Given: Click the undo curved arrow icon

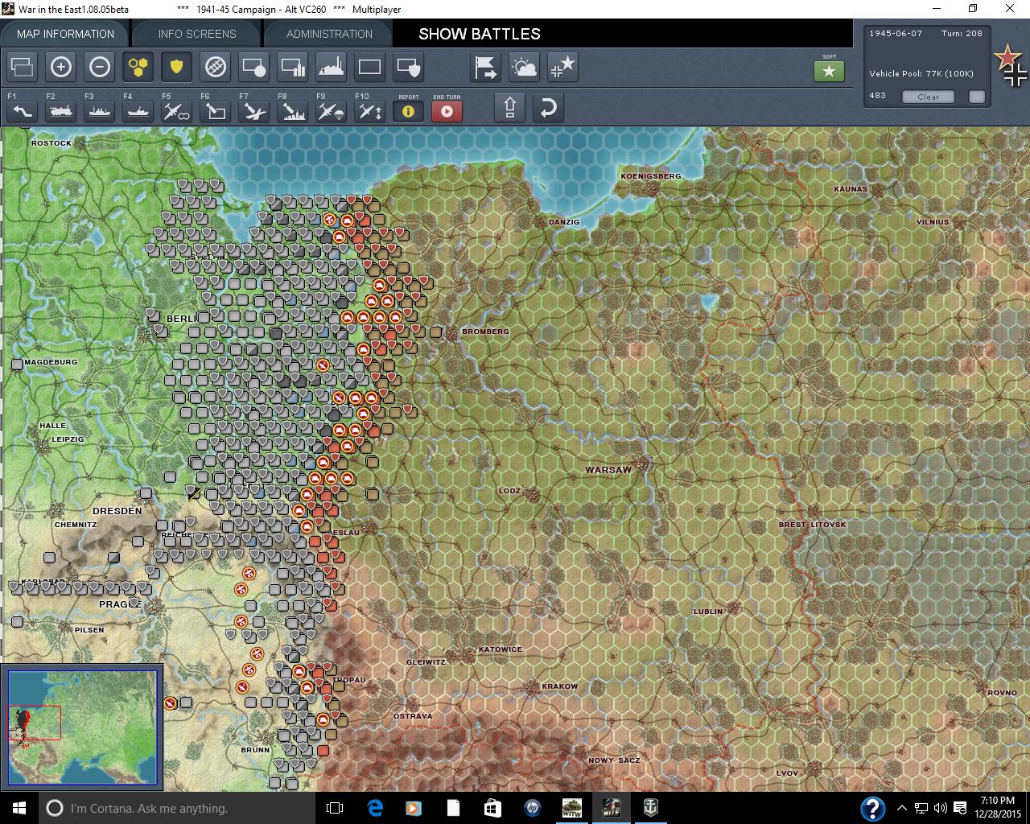Looking at the screenshot, I should 549,107.
